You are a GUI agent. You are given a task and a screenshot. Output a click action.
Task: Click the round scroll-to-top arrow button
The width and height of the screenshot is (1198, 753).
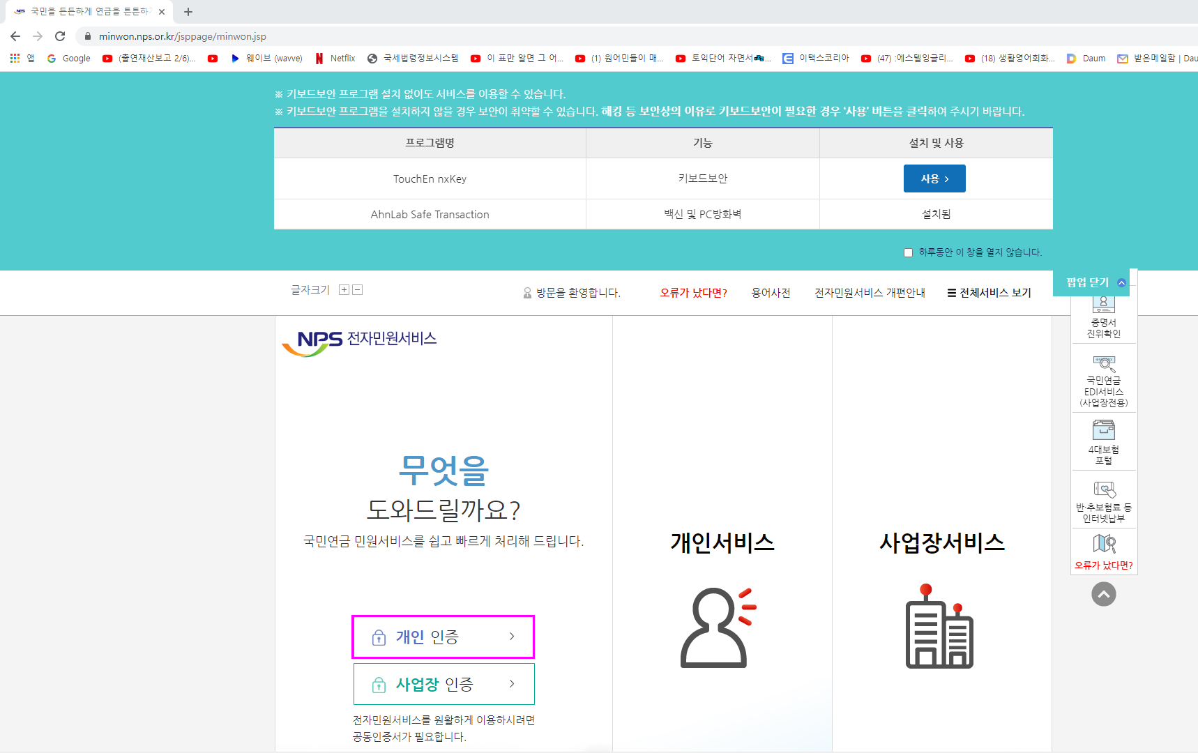pyautogui.click(x=1104, y=594)
